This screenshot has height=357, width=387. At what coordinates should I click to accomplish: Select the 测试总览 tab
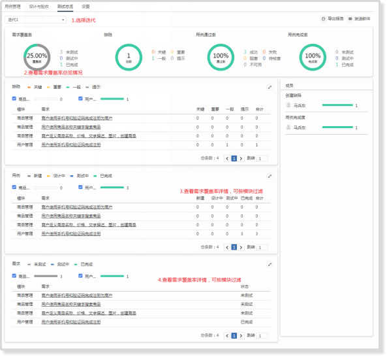click(x=65, y=7)
